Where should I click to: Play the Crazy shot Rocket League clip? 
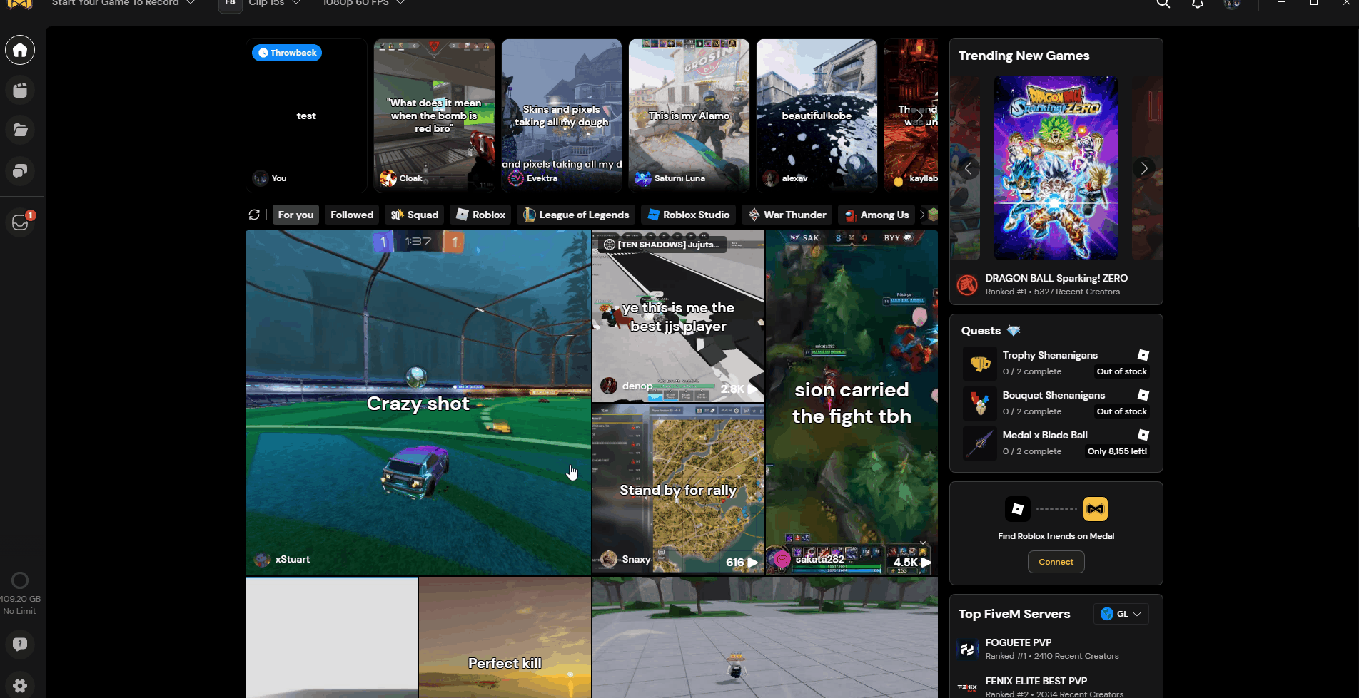(x=418, y=403)
